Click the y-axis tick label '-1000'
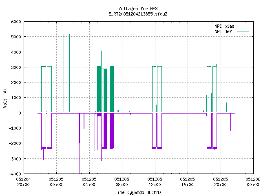This screenshot has height=196, width=261. [15, 128]
